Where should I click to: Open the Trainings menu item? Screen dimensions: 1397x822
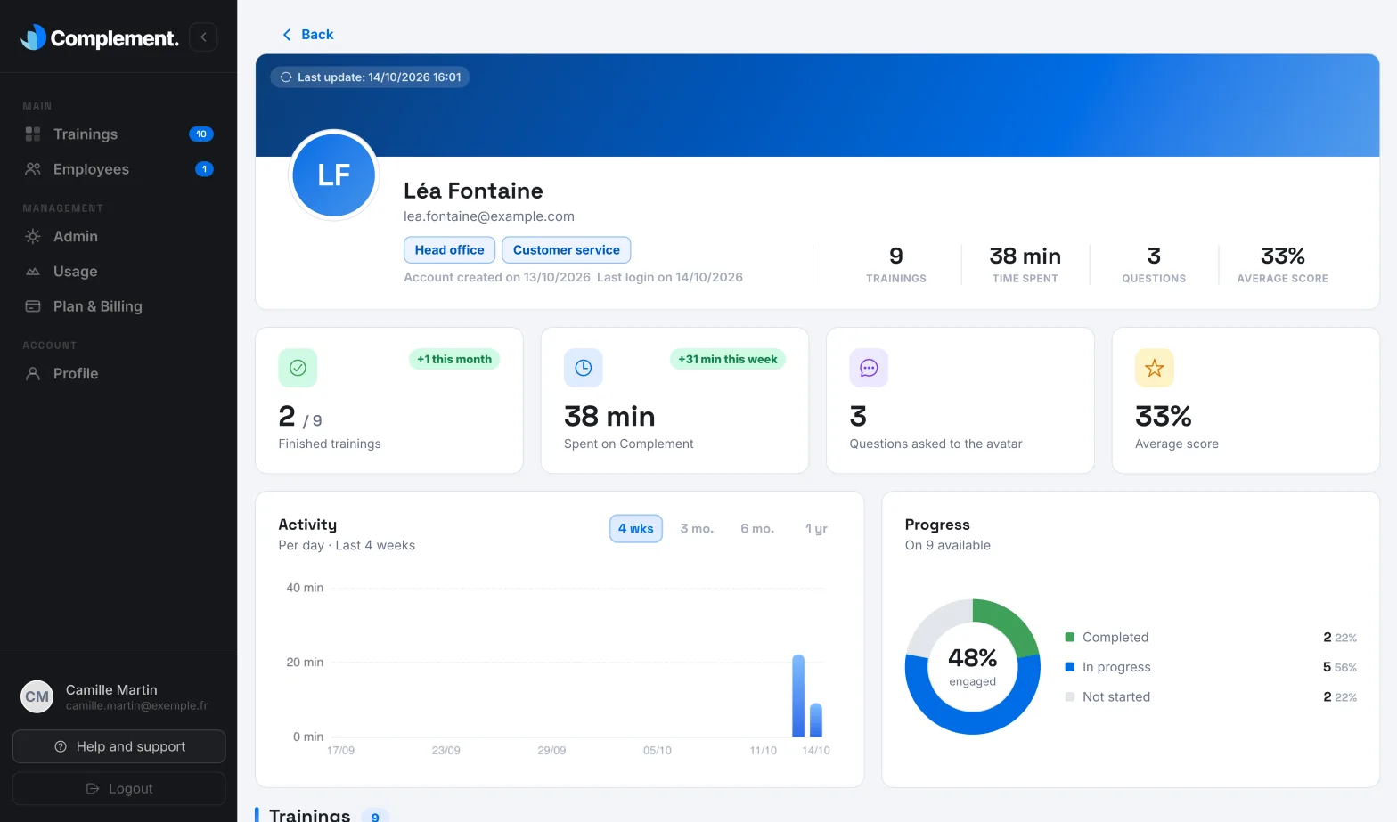point(118,134)
